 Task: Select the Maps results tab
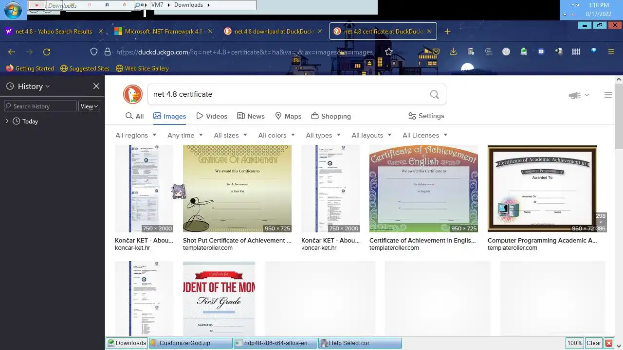point(288,116)
